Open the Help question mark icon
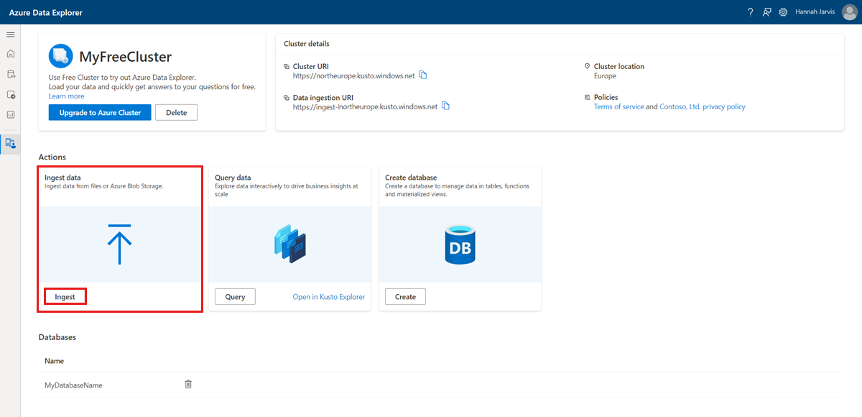The height and width of the screenshot is (417, 862). coord(750,12)
